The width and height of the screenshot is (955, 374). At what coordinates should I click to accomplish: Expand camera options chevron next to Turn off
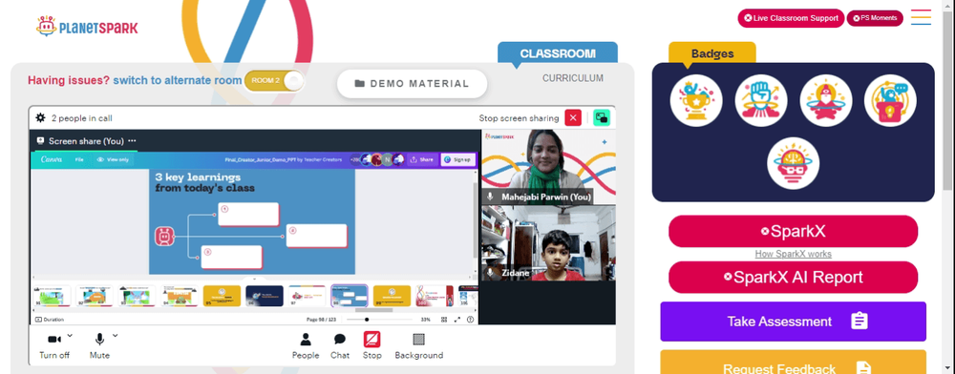(70, 335)
